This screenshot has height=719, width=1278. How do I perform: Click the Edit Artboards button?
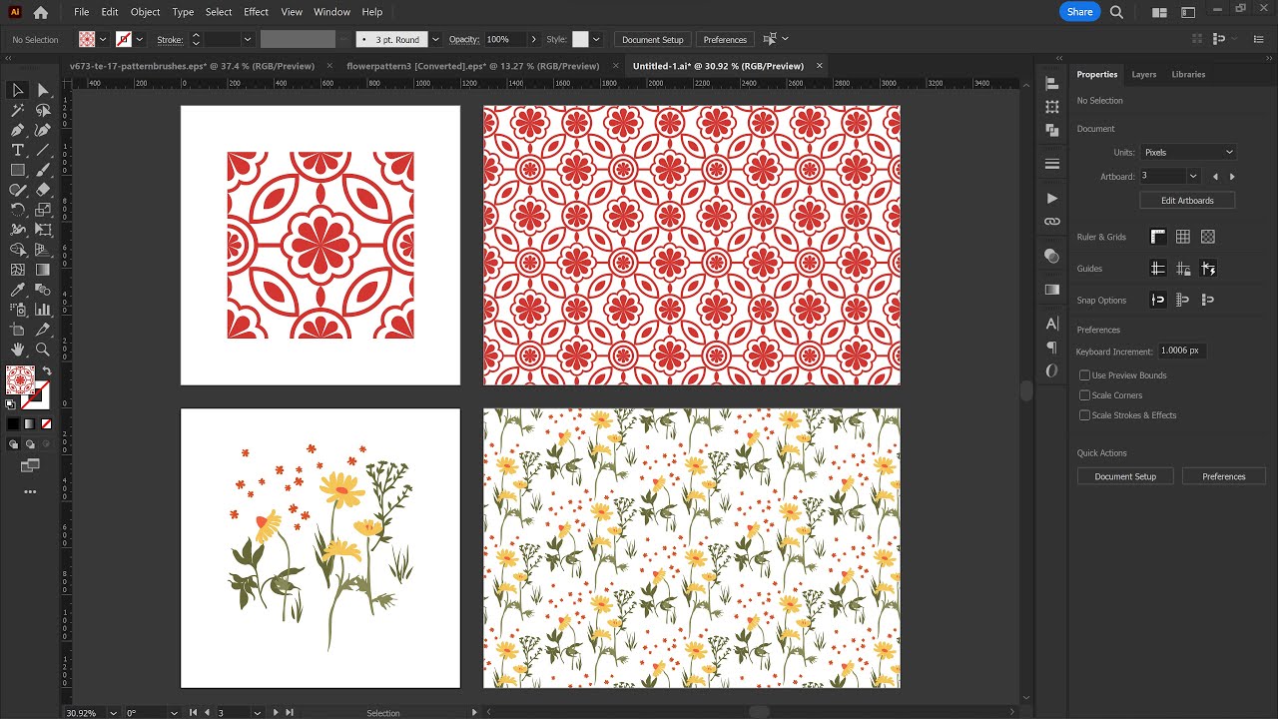pos(1187,201)
